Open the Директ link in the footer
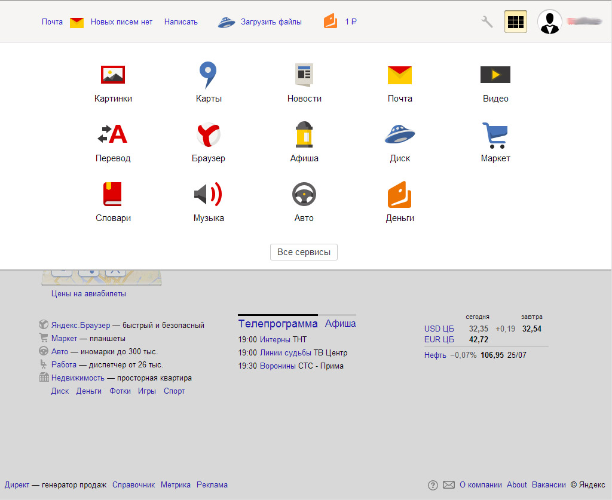612x500 pixels. [17, 485]
